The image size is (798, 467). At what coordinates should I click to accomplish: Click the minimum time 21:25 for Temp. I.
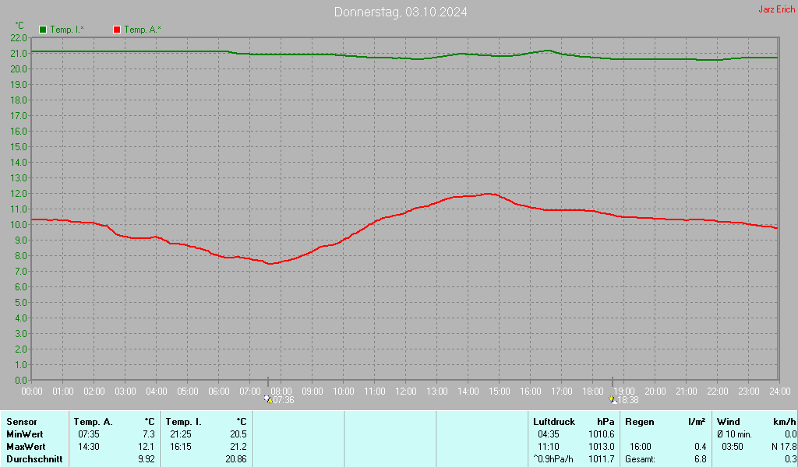pyautogui.click(x=181, y=434)
